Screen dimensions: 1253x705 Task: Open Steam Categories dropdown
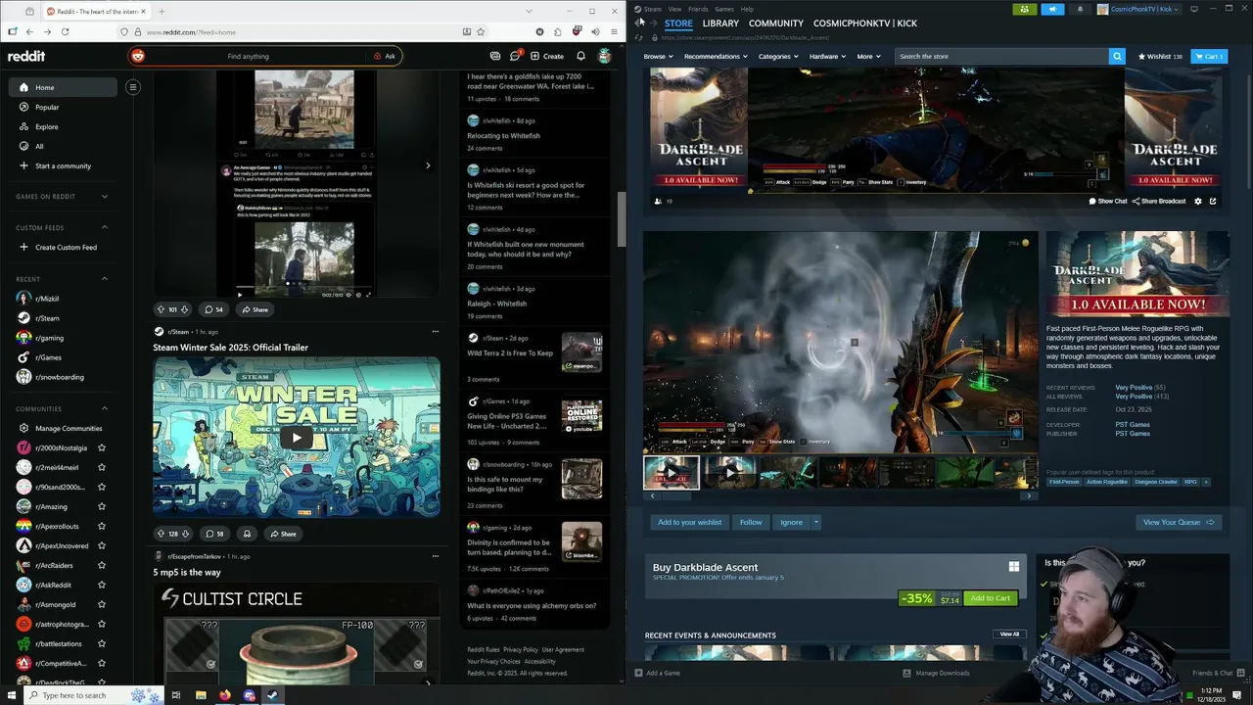click(778, 56)
